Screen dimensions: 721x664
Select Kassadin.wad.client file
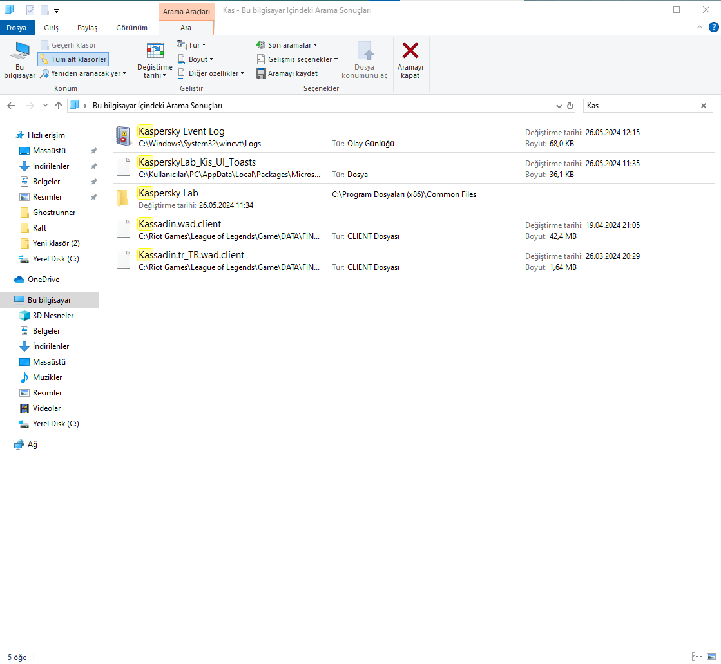click(x=414, y=229)
